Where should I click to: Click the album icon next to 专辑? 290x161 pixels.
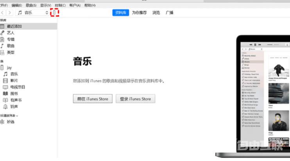[2, 39]
